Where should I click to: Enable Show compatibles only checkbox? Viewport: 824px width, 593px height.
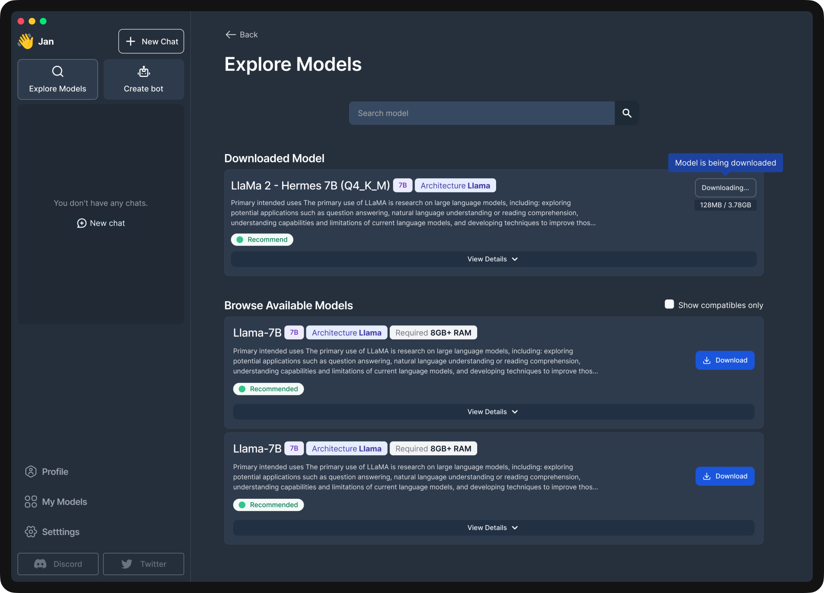(669, 305)
